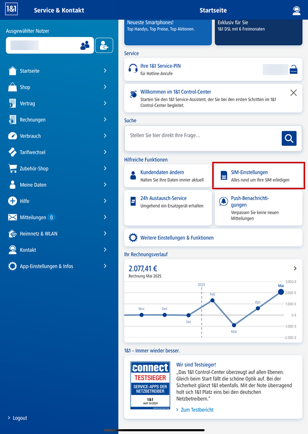Click the App-Einstellungen gear icon
The image size is (308, 434).
(13, 266)
